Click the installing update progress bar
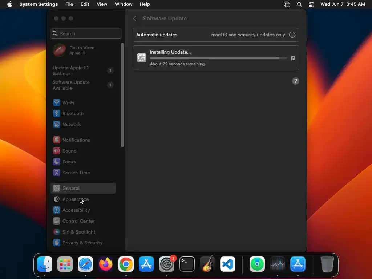Screen dimensions: 372x279 [x=218, y=58]
